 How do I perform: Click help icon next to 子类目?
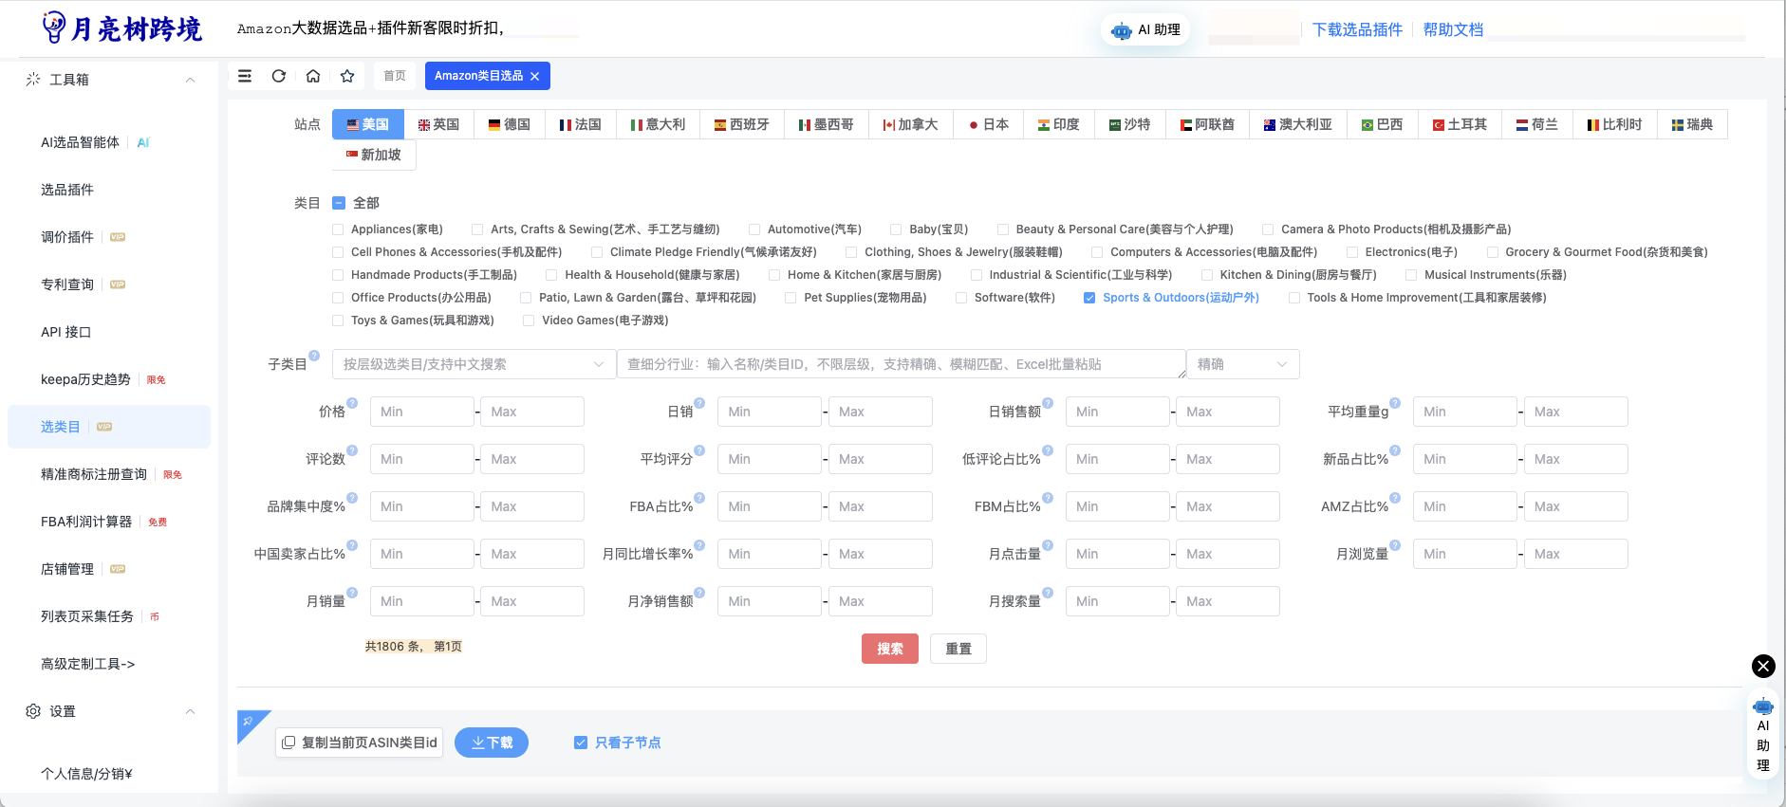314,357
